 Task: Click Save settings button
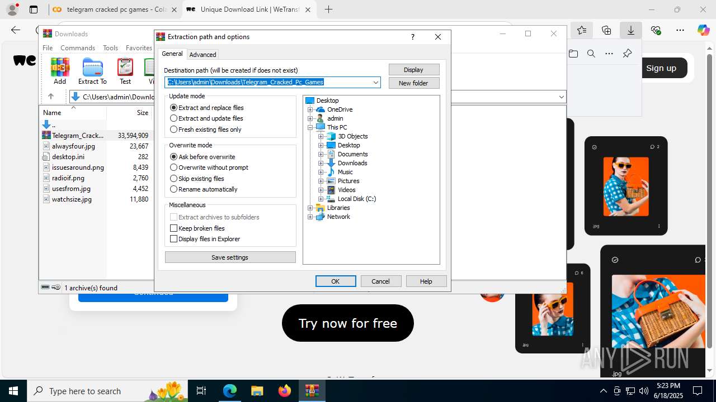(230, 257)
